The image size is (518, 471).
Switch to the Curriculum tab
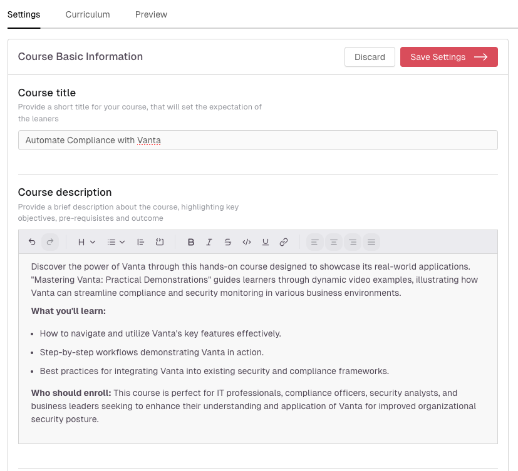(88, 14)
